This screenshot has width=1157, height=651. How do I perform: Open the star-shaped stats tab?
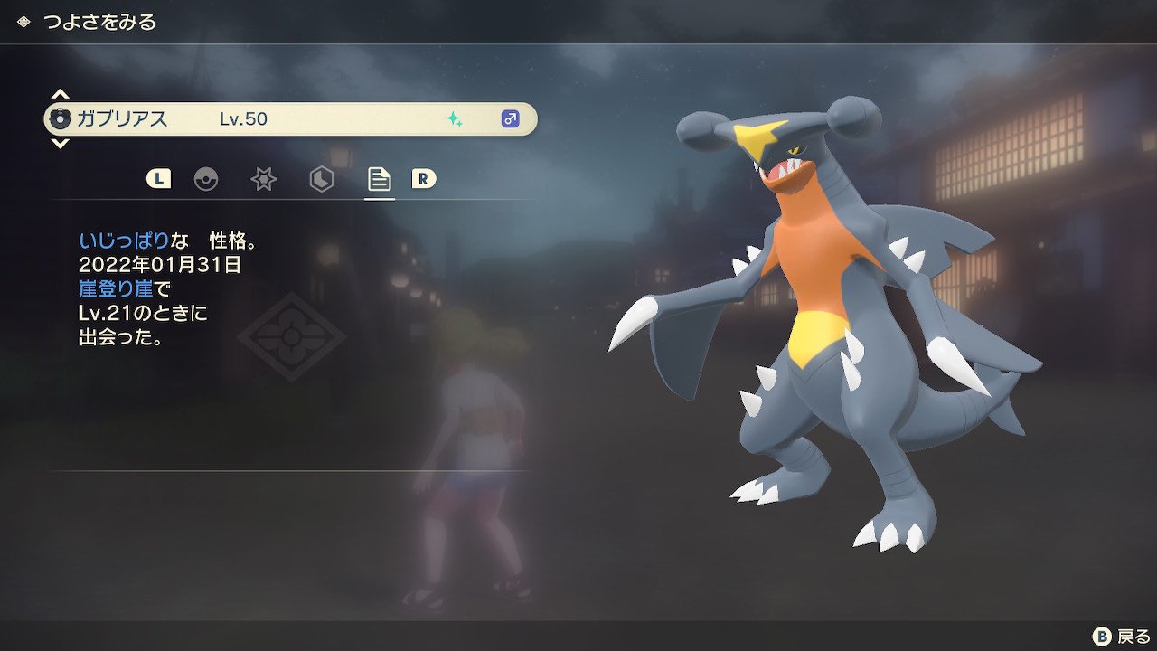click(263, 179)
